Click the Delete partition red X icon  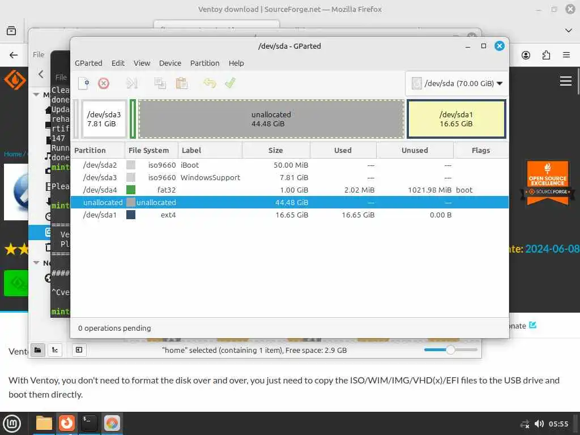[104, 83]
